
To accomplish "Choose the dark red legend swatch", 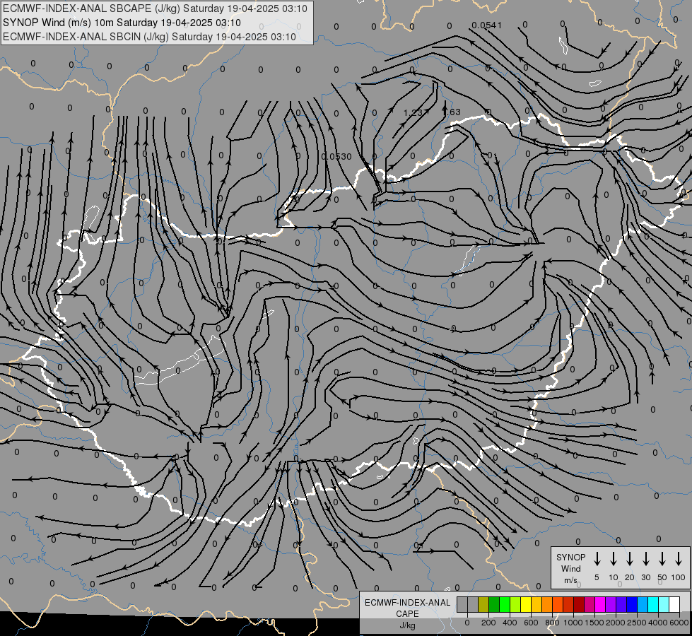I will pos(579,604).
